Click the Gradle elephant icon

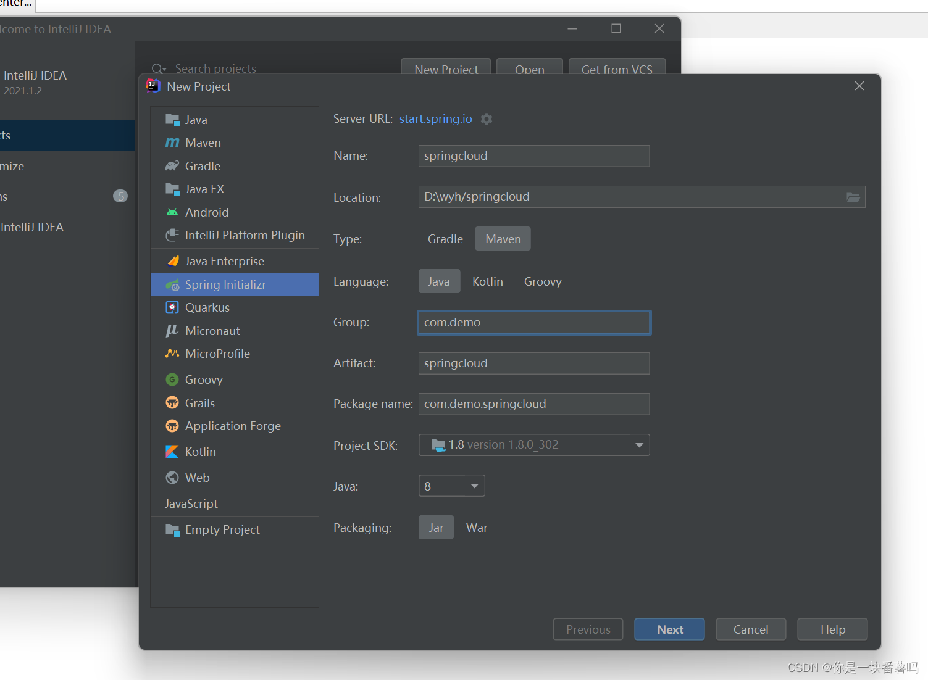click(172, 166)
